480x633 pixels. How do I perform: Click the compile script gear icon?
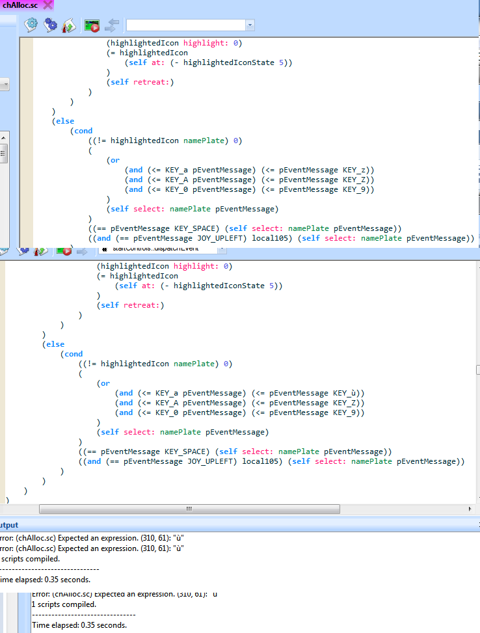(31, 25)
